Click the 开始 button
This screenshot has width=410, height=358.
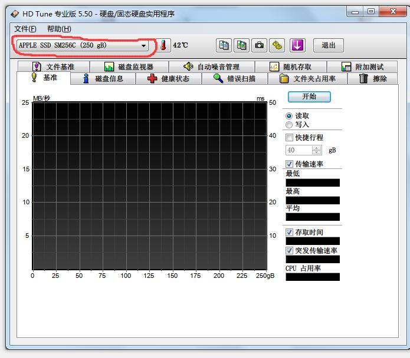pyautogui.click(x=309, y=97)
